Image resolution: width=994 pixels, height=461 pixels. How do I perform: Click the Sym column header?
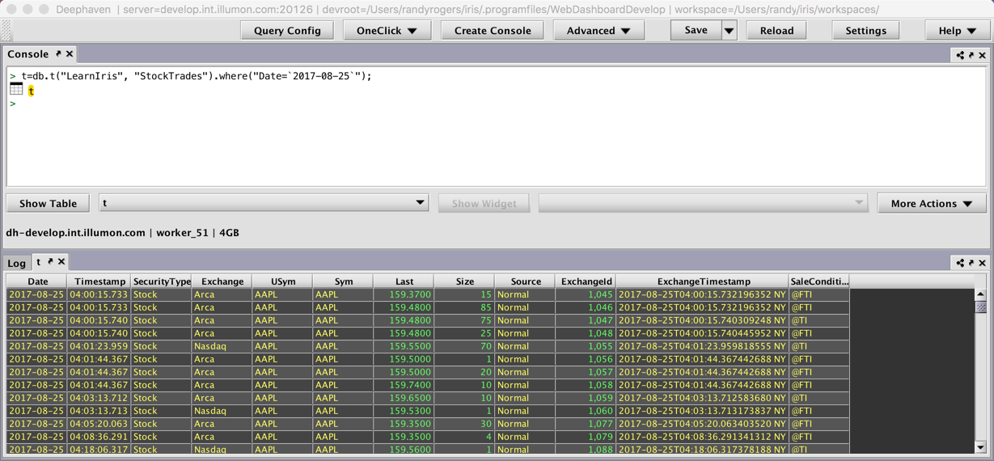[x=343, y=281]
